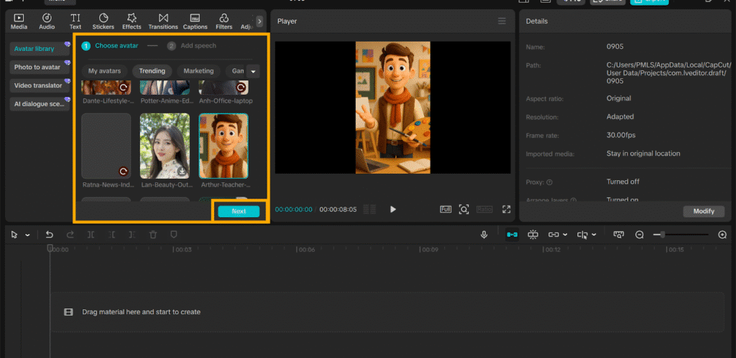Switch to Trending avatar category

tap(152, 71)
